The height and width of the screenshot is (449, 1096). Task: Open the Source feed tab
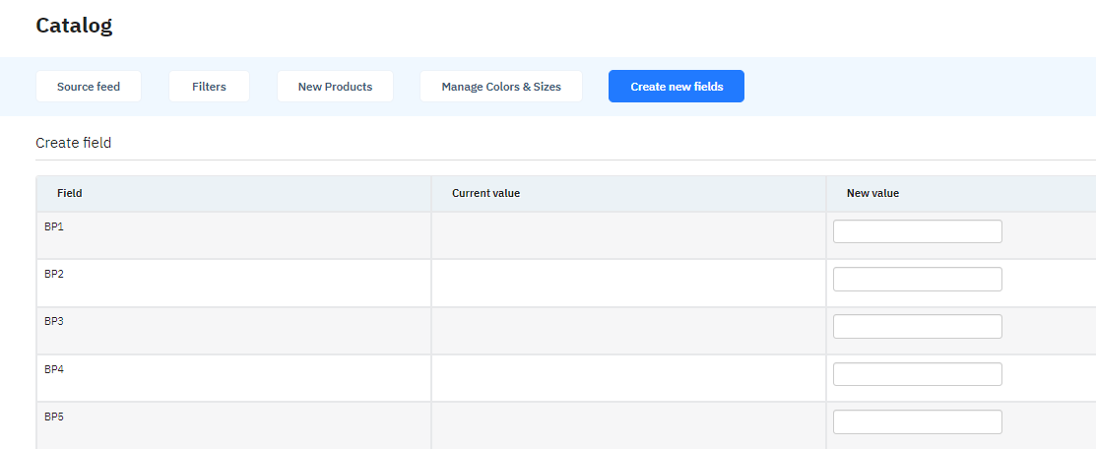[x=89, y=87]
